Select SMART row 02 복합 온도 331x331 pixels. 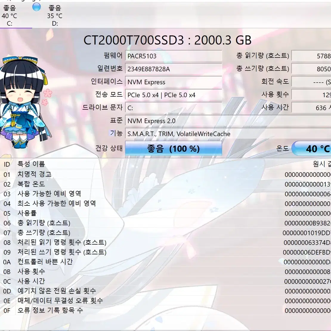coord(165,184)
